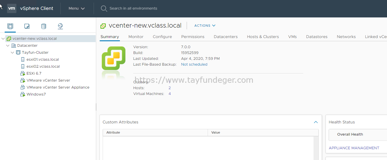Open the APPLIANCE MANAGEMENT link
The image size is (387, 160).
tap(354, 148)
